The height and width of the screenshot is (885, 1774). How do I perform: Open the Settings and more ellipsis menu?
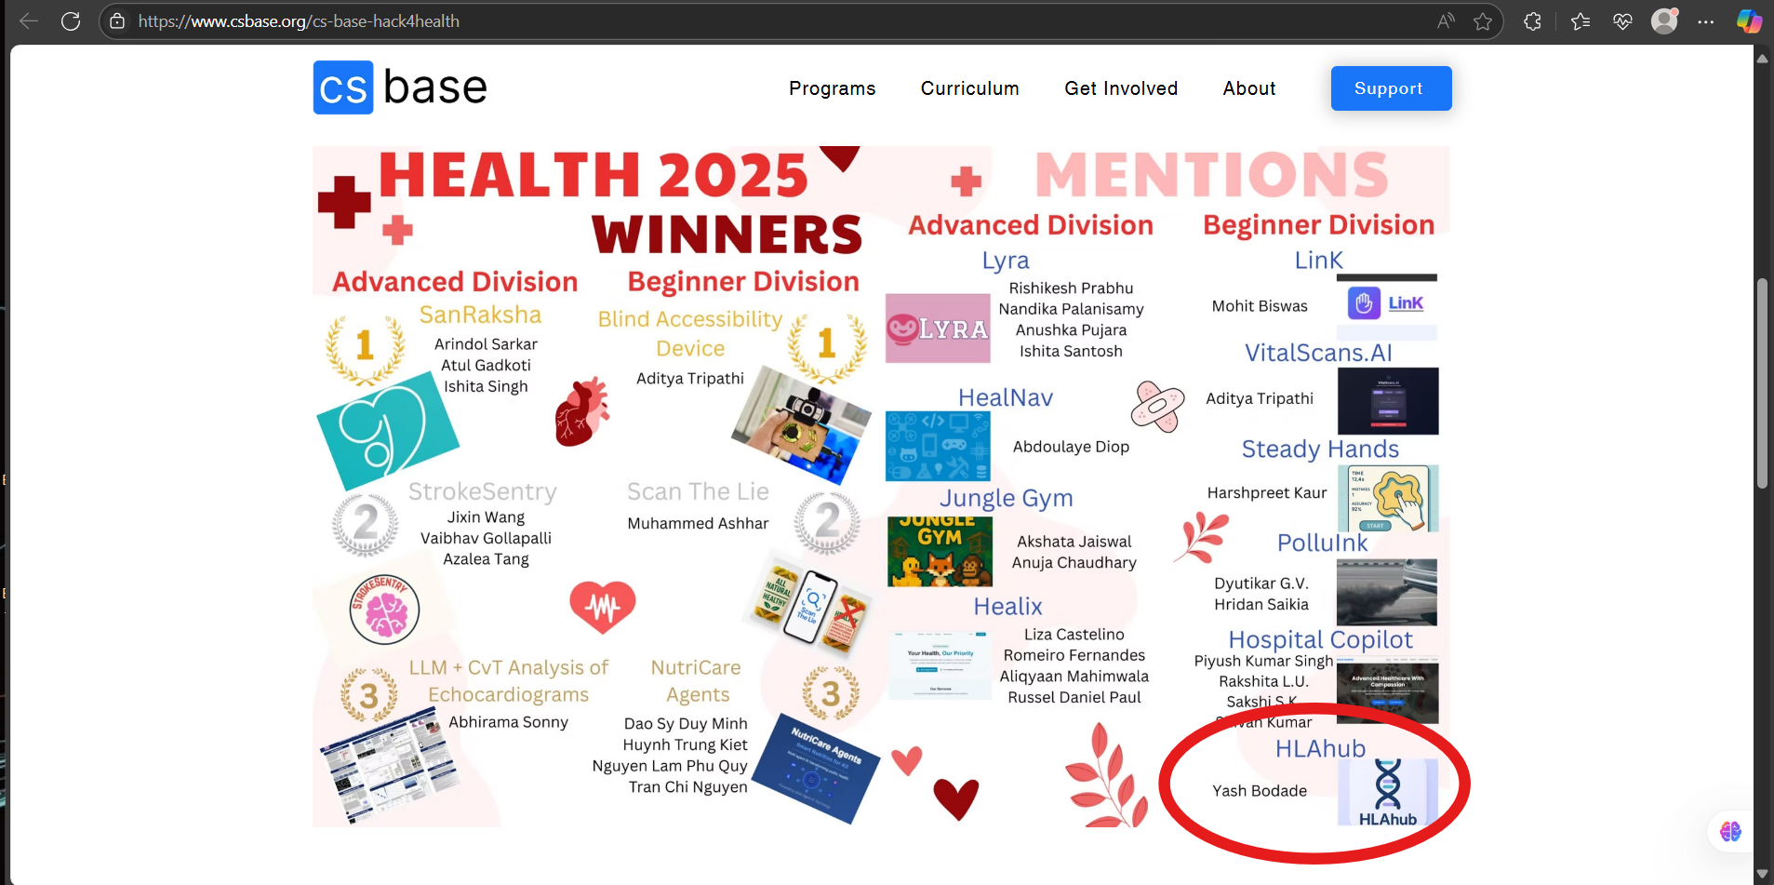coord(1705,21)
